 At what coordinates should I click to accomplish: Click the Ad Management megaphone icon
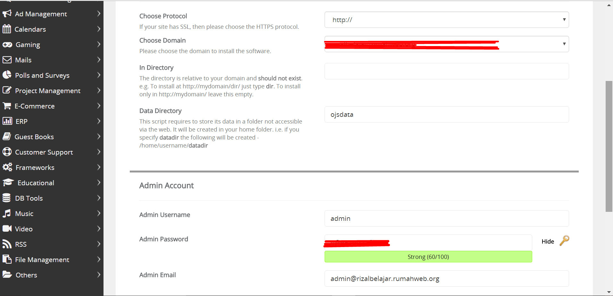coord(7,13)
